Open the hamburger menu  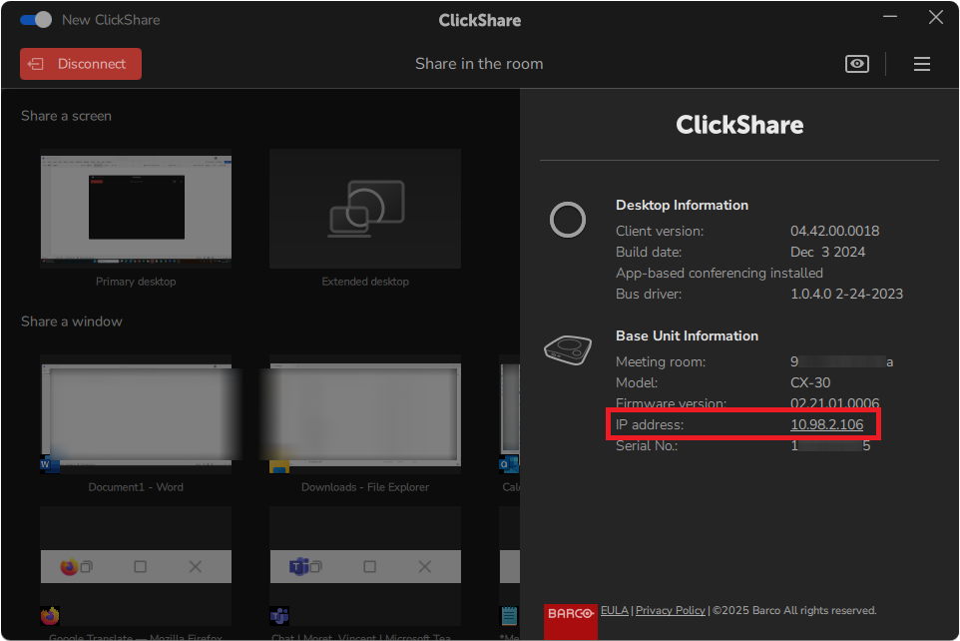click(921, 63)
